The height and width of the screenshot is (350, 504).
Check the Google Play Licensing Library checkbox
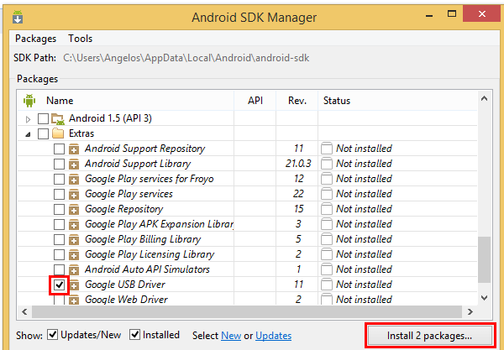coord(59,254)
